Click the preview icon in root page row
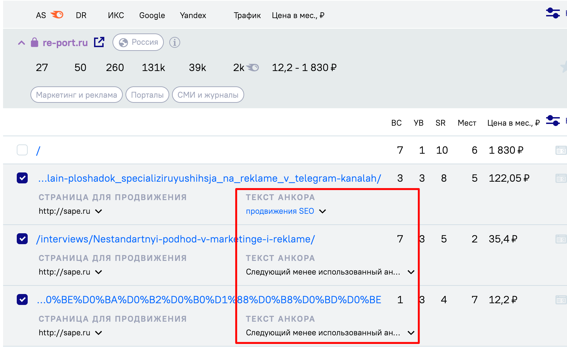Image resolution: width=567 pixels, height=349 pixels. (561, 150)
